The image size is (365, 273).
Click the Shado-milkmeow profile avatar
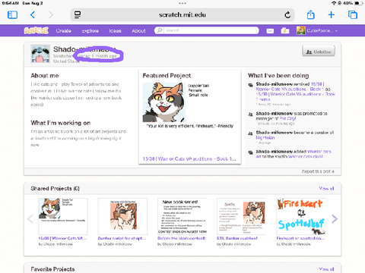tap(40, 54)
